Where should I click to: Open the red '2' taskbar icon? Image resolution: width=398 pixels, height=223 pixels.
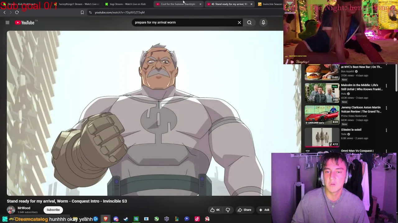click(x=207, y=219)
